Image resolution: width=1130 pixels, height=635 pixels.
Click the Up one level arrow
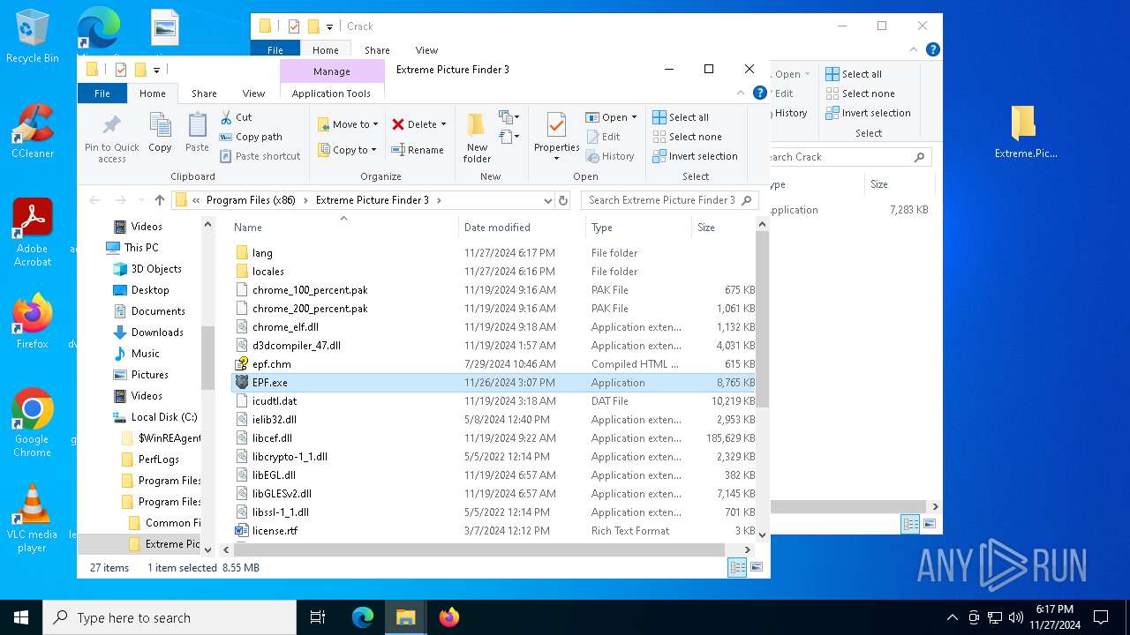[x=160, y=200]
